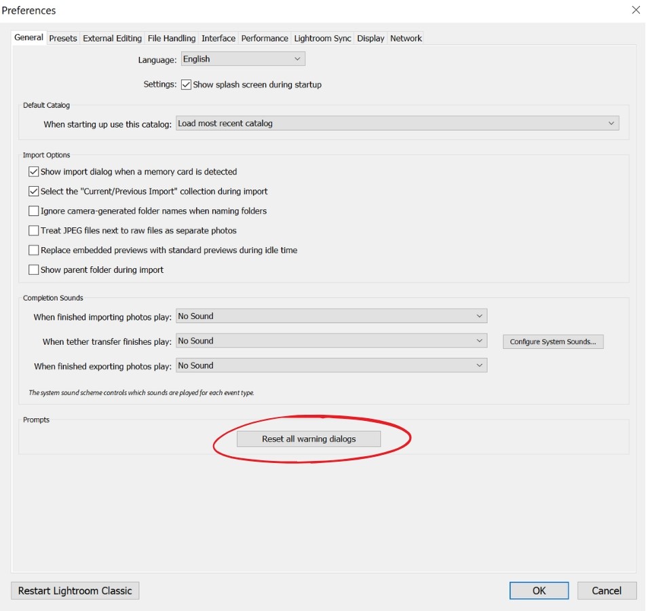Select the Display tab
Image resolution: width=648 pixels, height=611 pixels.
click(x=370, y=39)
